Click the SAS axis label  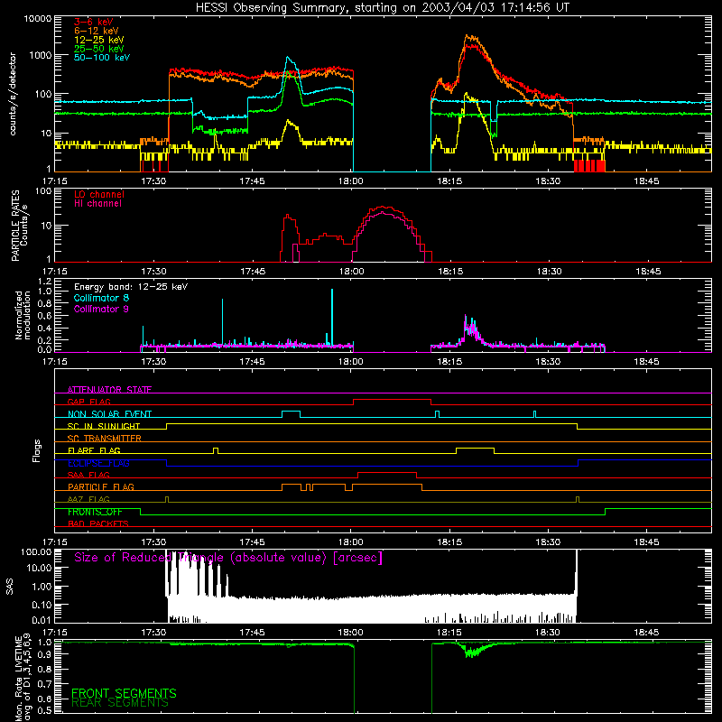pyautogui.click(x=10, y=587)
